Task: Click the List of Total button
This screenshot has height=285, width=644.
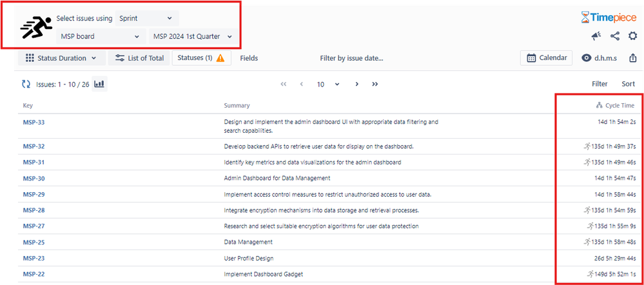Action: click(x=139, y=58)
